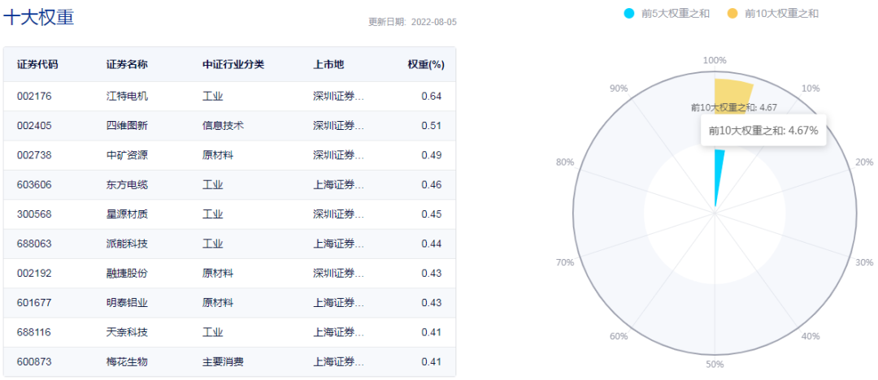Click the 证券代码 column header
This screenshot has width=878, height=380.
coord(37,64)
